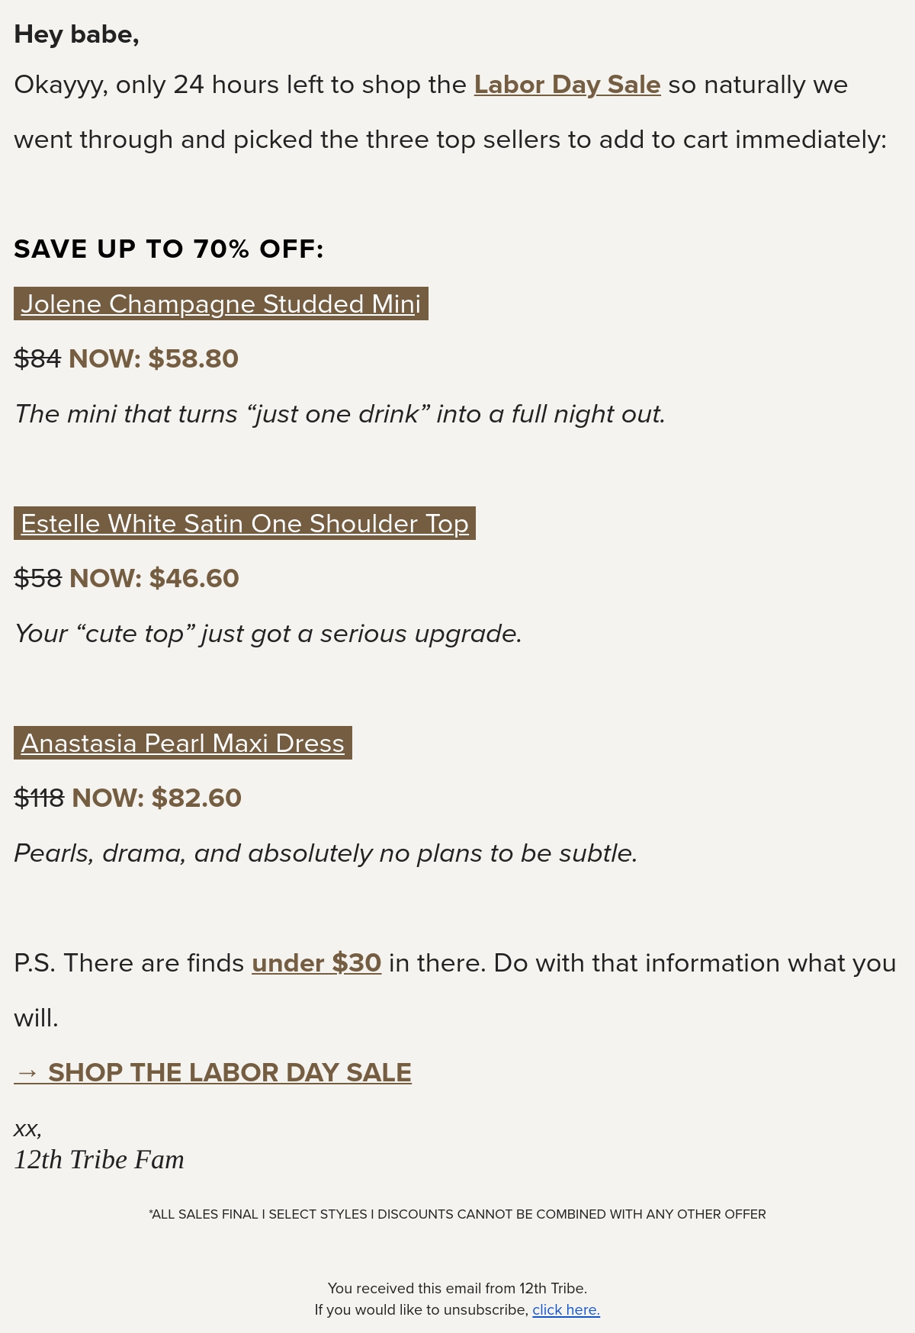Click the 'NOW: $46.60' sale price
The image size is (915, 1333).
[154, 578]
